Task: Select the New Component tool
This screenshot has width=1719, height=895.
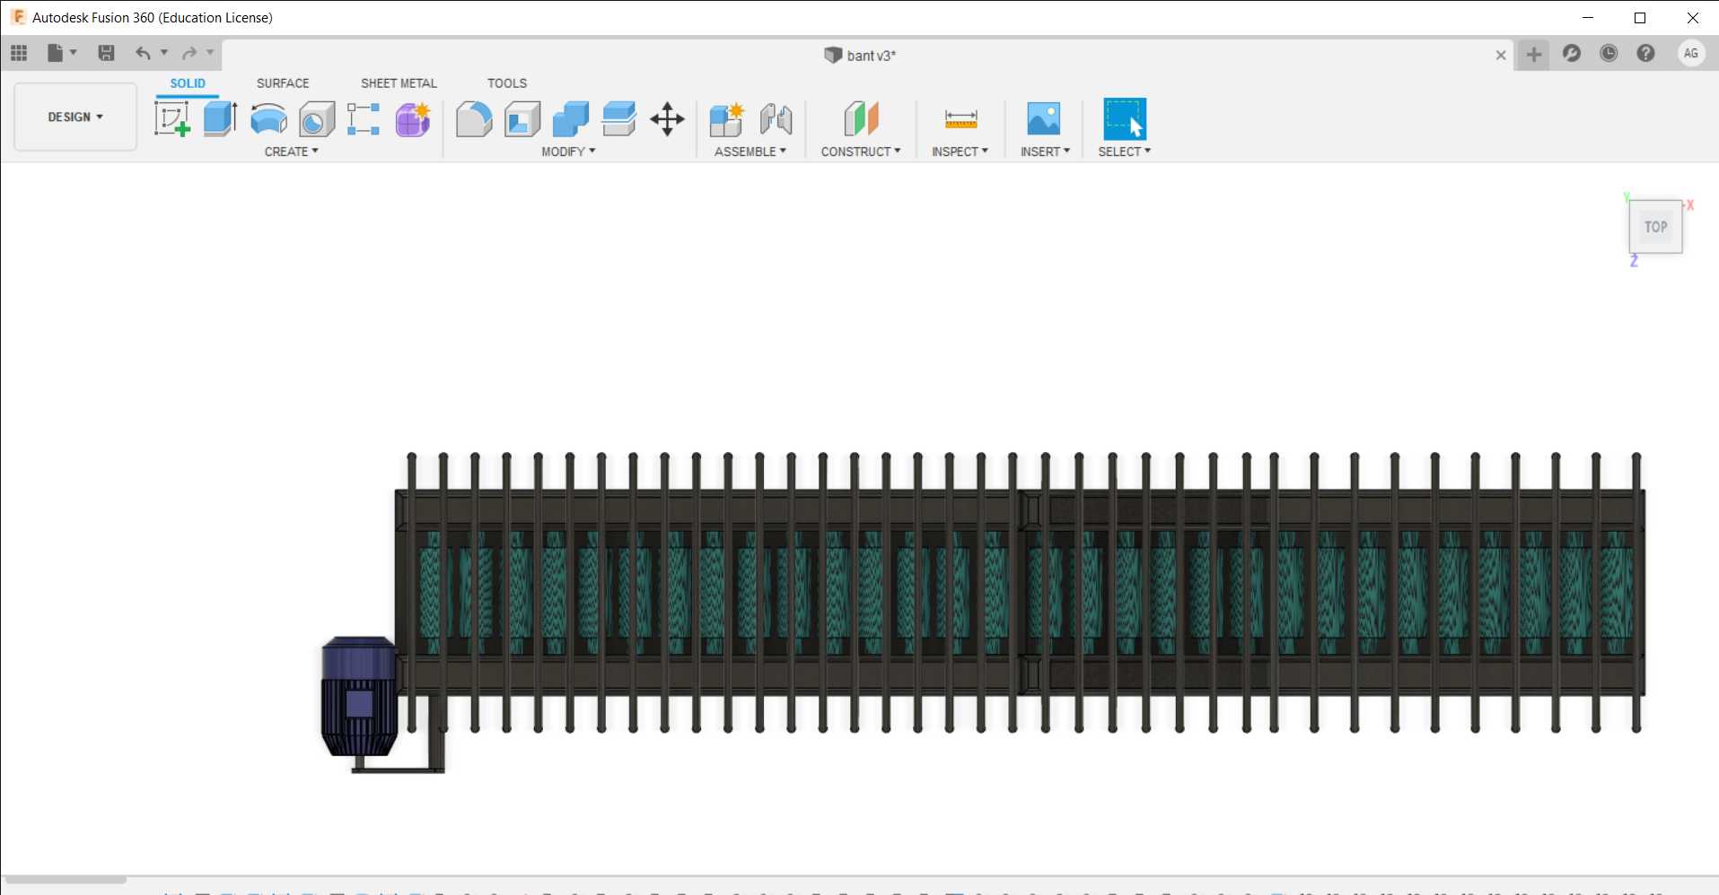Action: pos(727,118)
